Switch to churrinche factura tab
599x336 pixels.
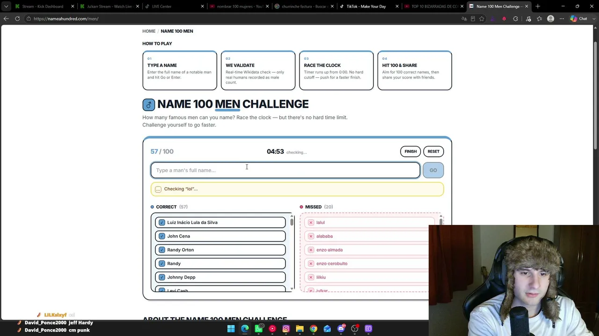click(x=304, y=6)
